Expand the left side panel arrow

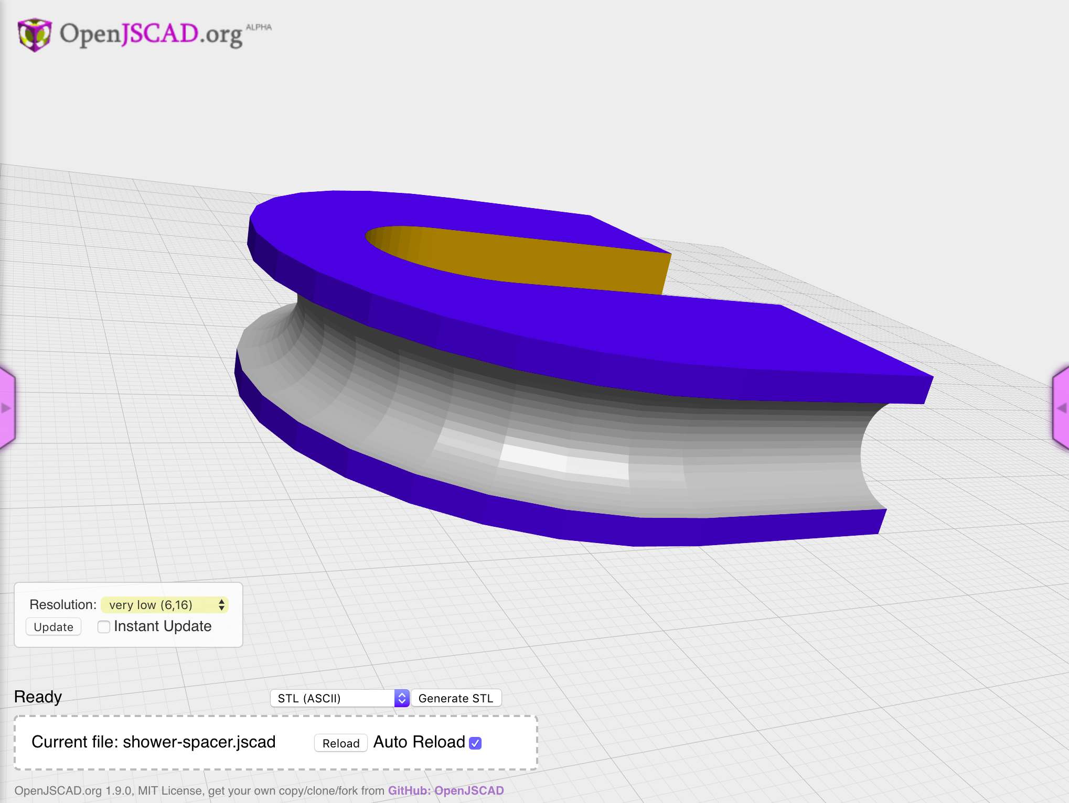point(5,409)
